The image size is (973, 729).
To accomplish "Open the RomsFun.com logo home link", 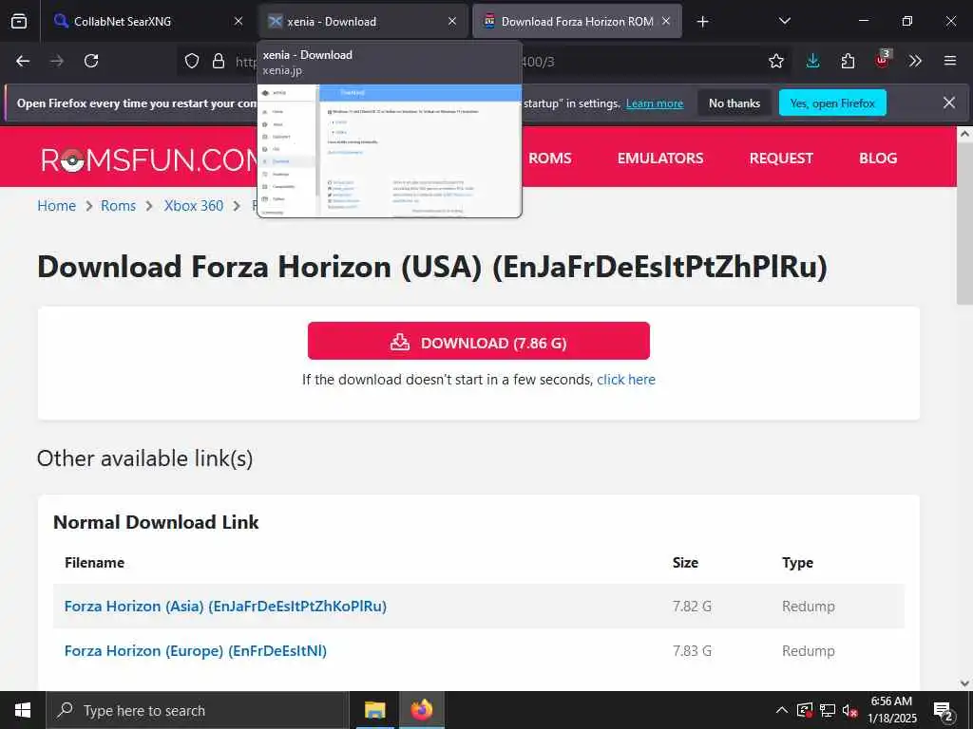I will click(149, 159).
